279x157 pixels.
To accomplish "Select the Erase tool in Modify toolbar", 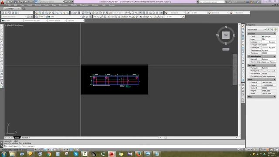I will tap(243, 26).
